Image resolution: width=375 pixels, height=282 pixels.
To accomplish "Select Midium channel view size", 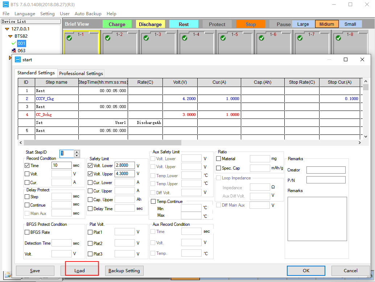I will [x=327, y=24].
